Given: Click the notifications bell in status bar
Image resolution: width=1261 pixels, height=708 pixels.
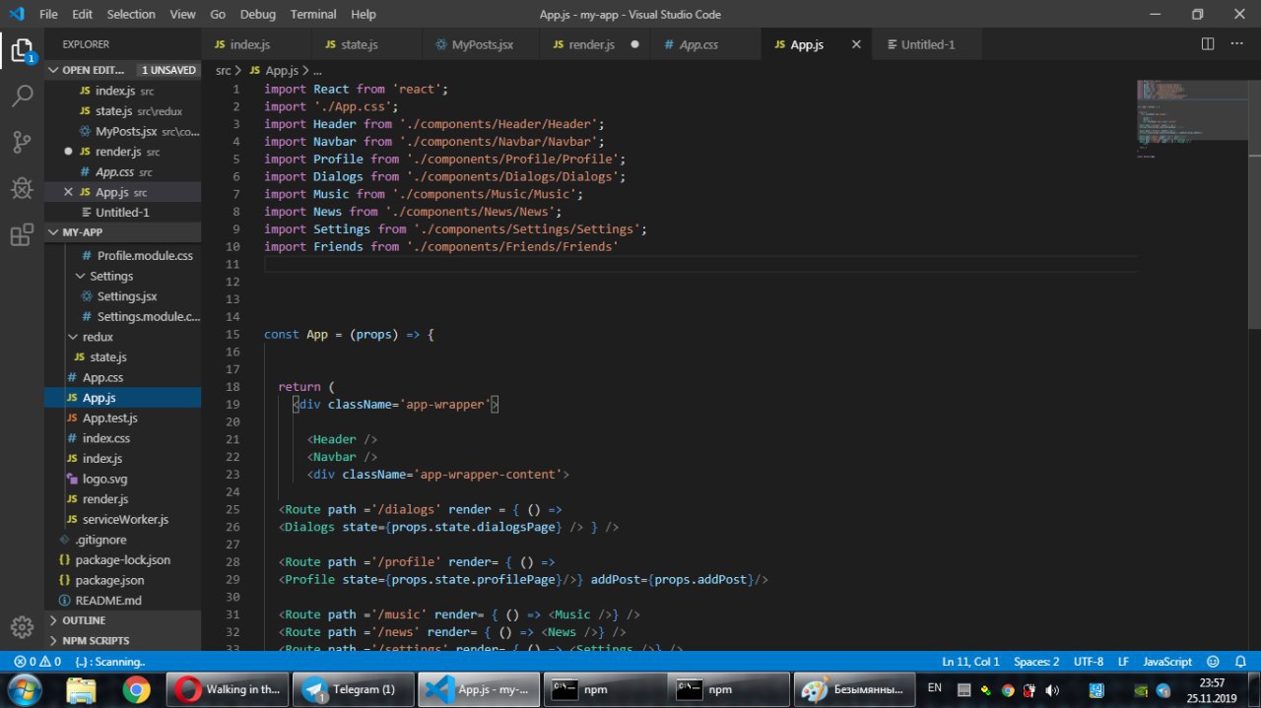Looking at the screenshot, I should pyautogui.click(x=1238, y=662).
